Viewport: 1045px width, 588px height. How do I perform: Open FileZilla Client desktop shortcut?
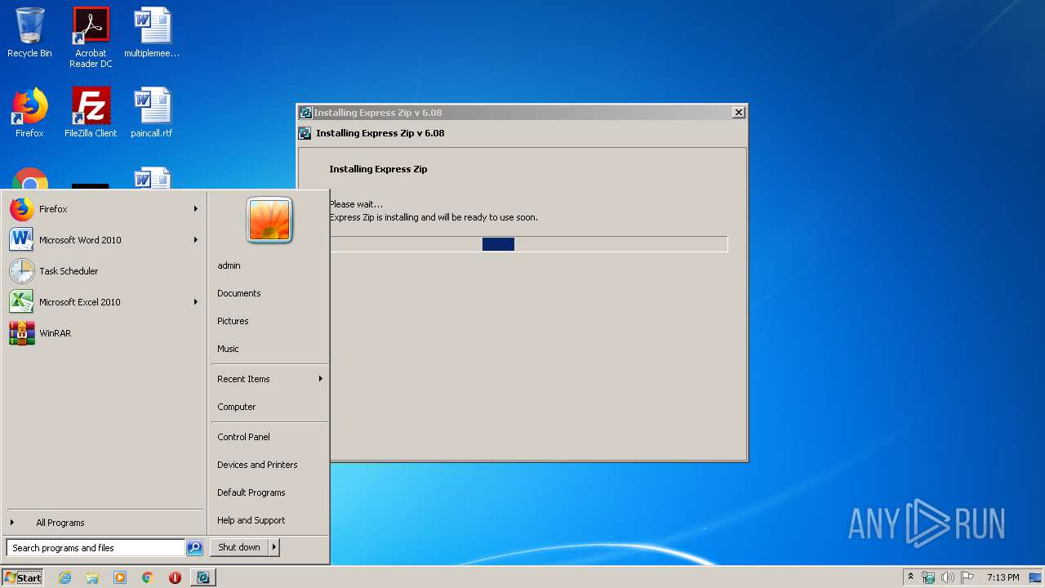91,113
